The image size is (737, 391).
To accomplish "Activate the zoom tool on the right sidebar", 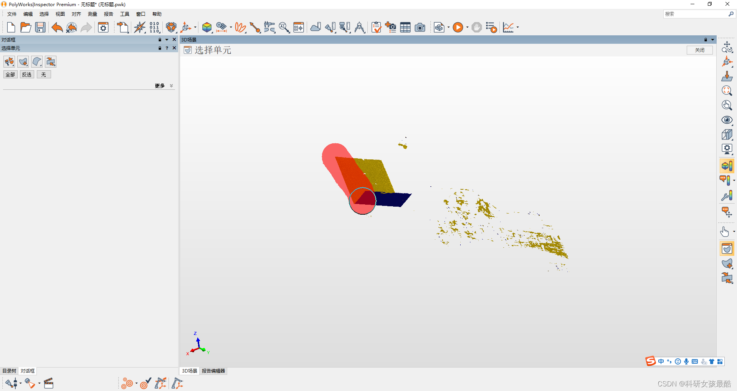I will point(726,91).
